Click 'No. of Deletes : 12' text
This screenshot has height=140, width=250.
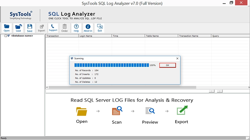tap(86, 82)
